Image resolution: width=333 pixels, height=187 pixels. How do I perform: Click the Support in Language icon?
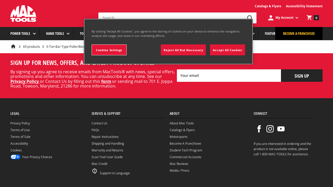tap(94, 171)
